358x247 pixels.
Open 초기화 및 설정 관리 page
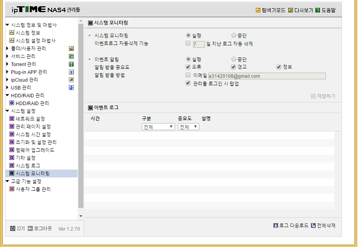pos(36,142)
